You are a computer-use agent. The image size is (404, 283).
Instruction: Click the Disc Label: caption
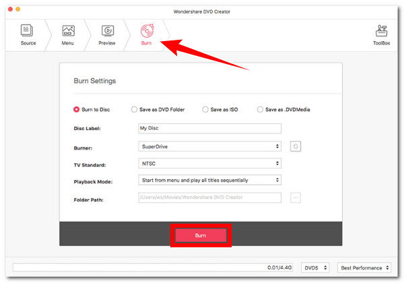pyautogui.click(x=87, y=128)
